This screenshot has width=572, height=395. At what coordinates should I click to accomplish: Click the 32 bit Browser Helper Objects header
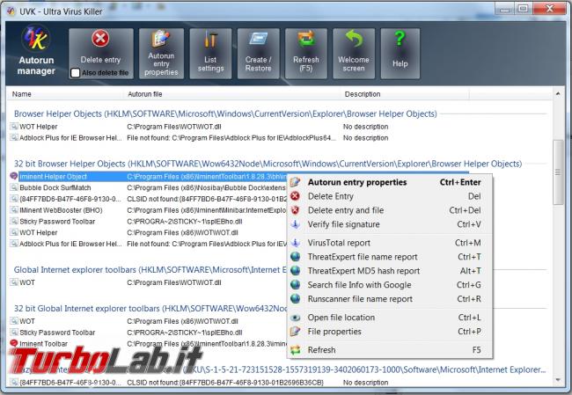tap(268, 164)
